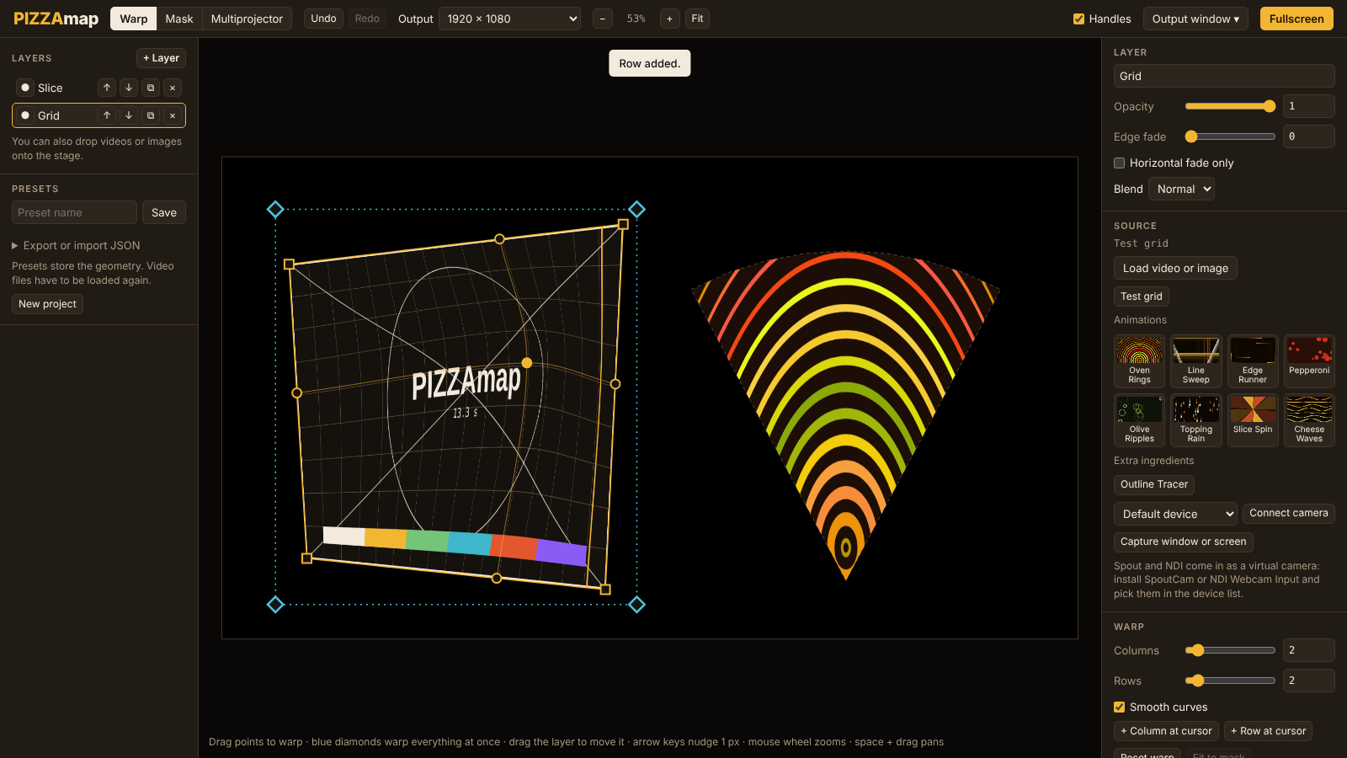The width and height of the screenshot is (1347, 758).
Task: Apply the Cheese Waves animation
Action: pyautogui.click(x=1309, y=420)
